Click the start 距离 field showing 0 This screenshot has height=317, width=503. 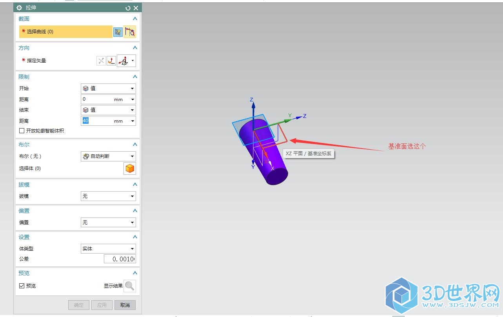96,100
